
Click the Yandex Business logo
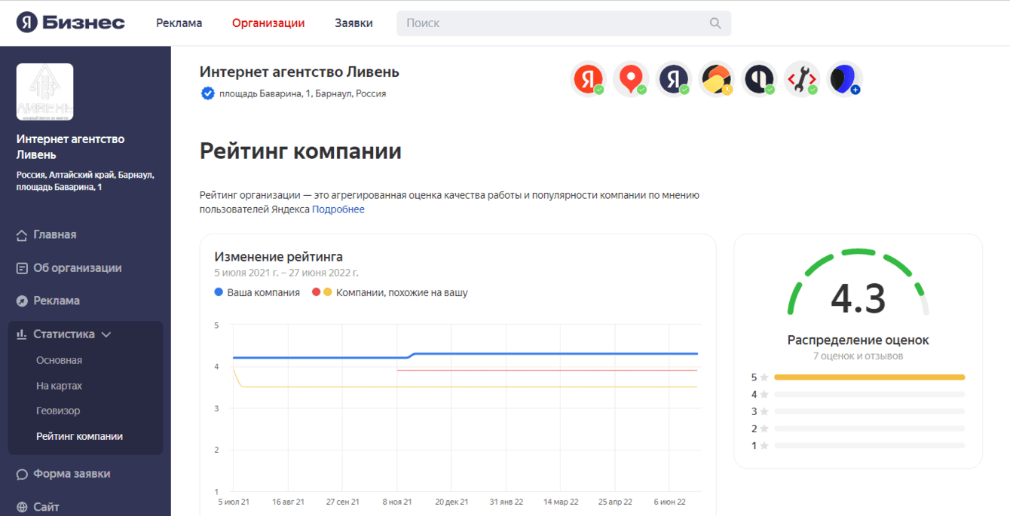point(71,23)
